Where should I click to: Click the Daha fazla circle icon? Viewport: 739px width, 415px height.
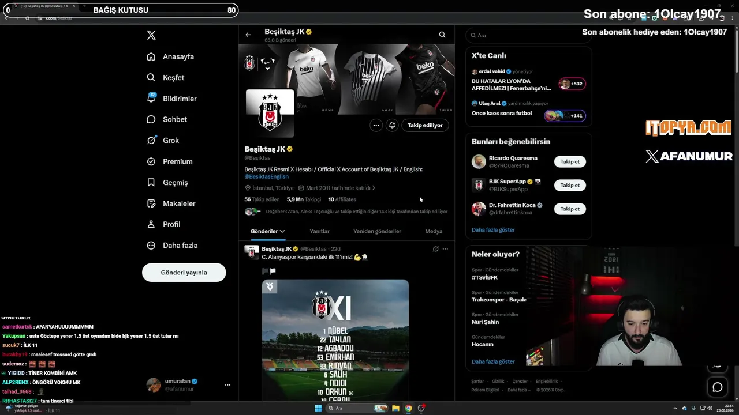point(151,245)
